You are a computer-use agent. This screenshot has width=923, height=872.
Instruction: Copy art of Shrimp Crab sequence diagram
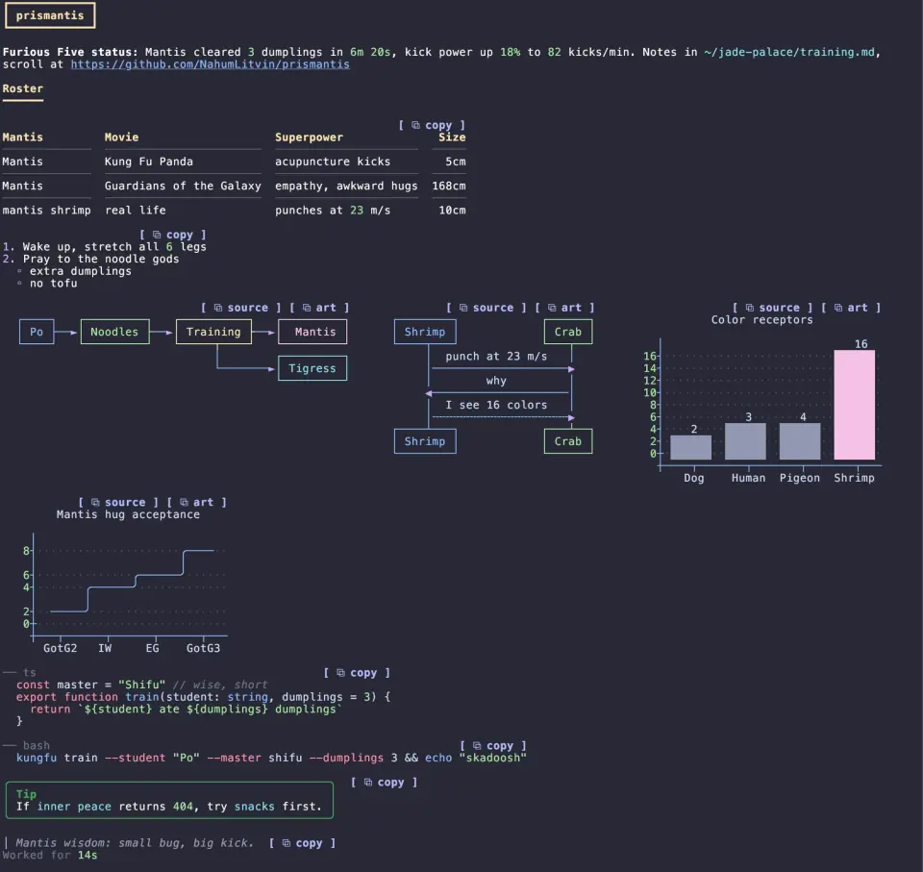tap(565, 308)
